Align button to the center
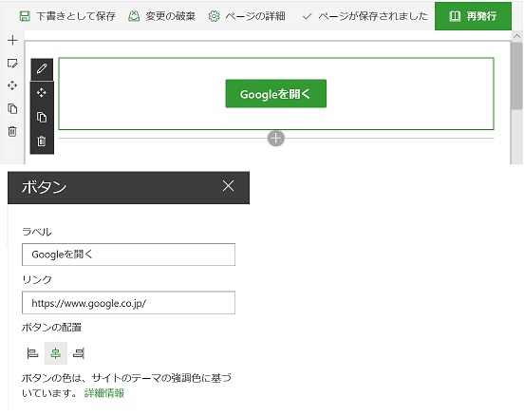This screenshot has width=524, height=416. (x=56, y=353)
